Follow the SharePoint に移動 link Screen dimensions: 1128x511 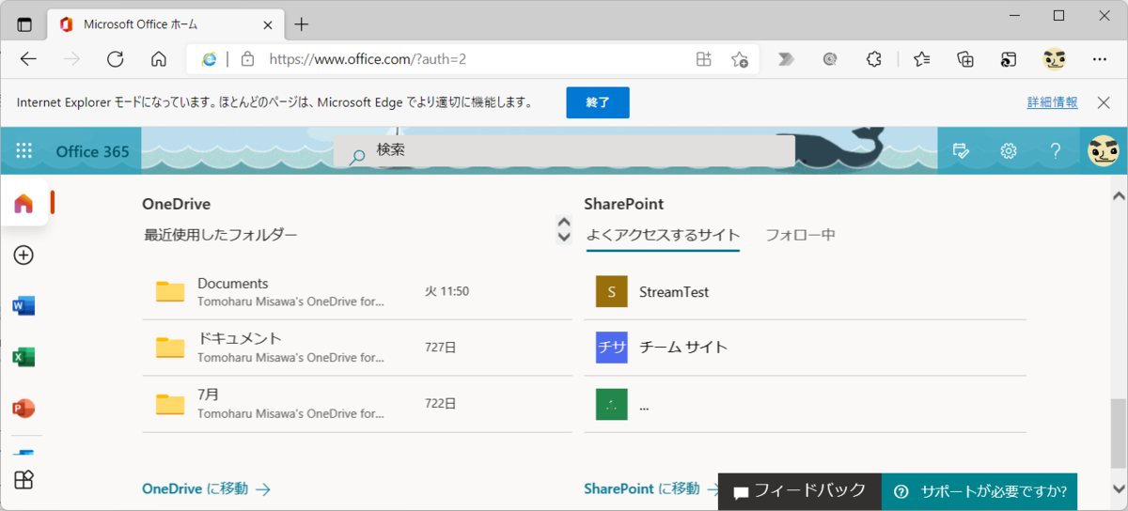(651, 488)
